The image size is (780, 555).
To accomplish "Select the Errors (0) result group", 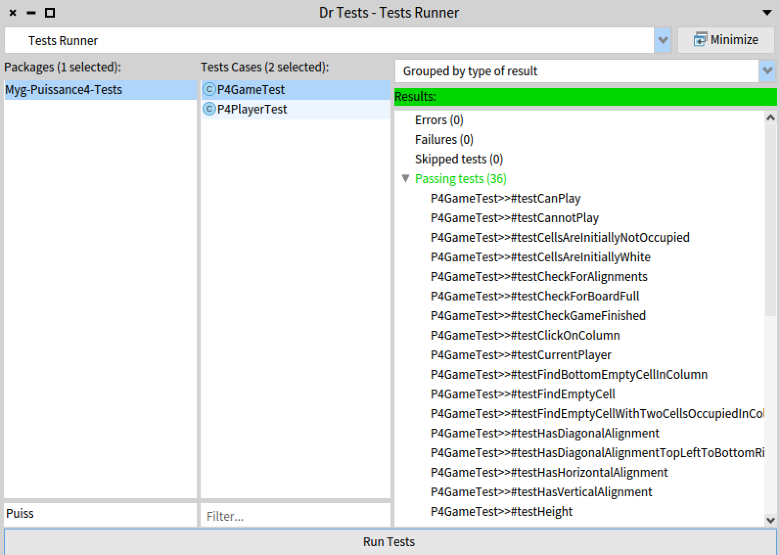I will (439, 120).
